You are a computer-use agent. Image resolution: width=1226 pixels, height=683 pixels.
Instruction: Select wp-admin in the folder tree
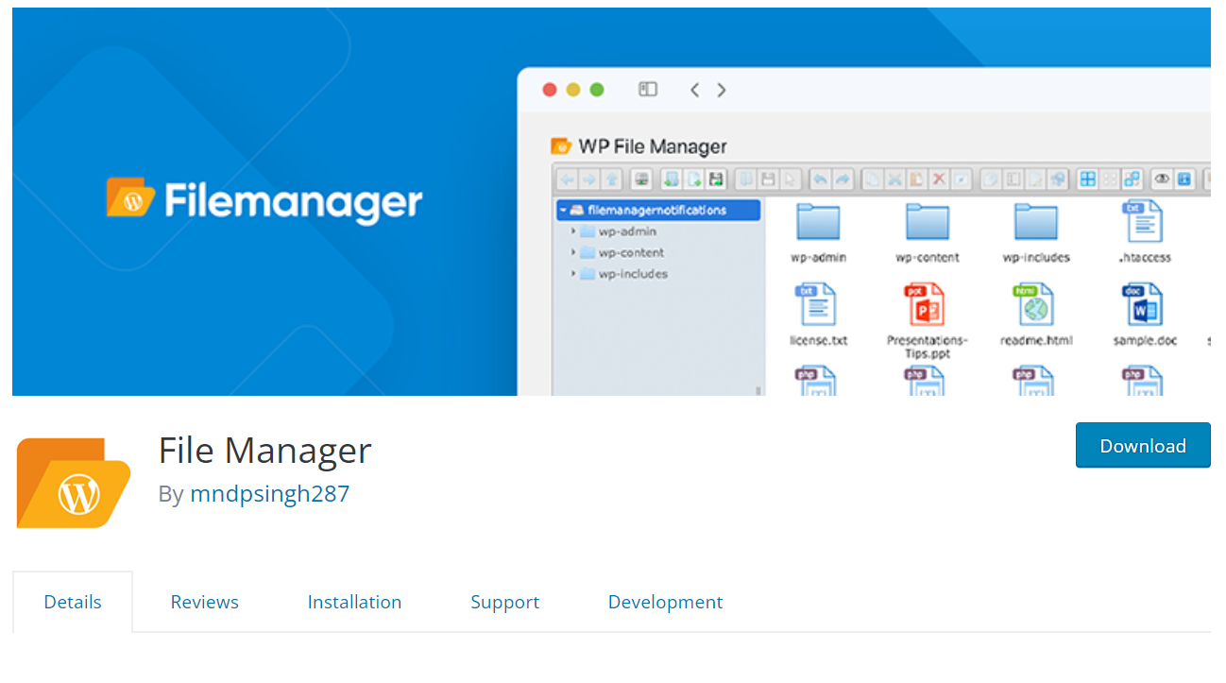pos(627,231)
